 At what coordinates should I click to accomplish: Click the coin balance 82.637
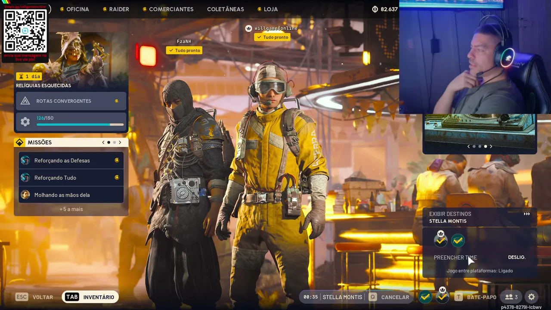coord(385,9)
